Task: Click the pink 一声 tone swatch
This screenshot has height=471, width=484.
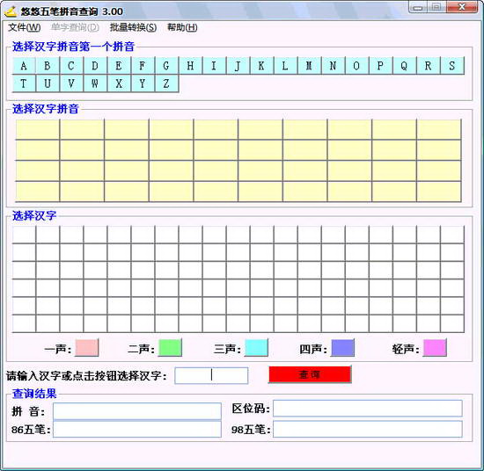Action: pos(87,348)
